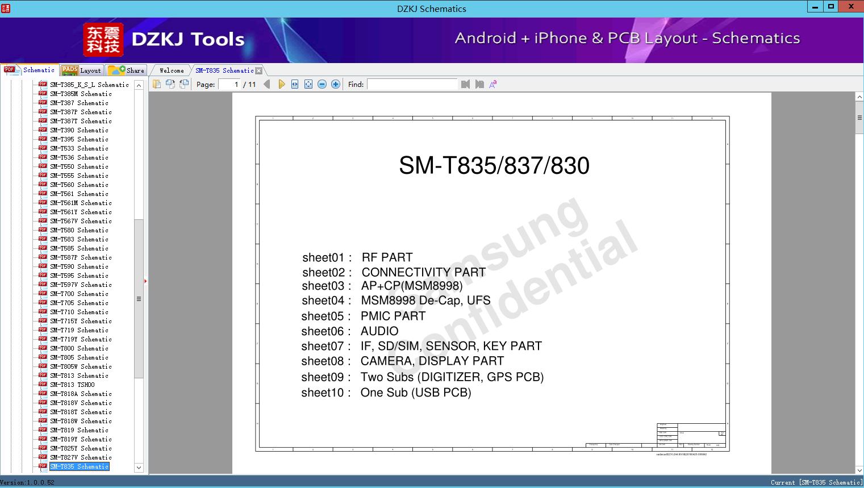This screenshot has width=864, height=488.
Task: Click PDF icon beside SM-T555 Schematic
Action: pyautogui.click(x=43, y=175)
